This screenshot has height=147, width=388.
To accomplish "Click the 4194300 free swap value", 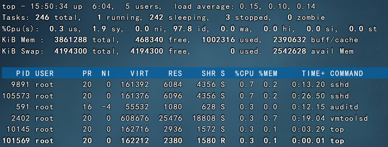I will (147, 51).
